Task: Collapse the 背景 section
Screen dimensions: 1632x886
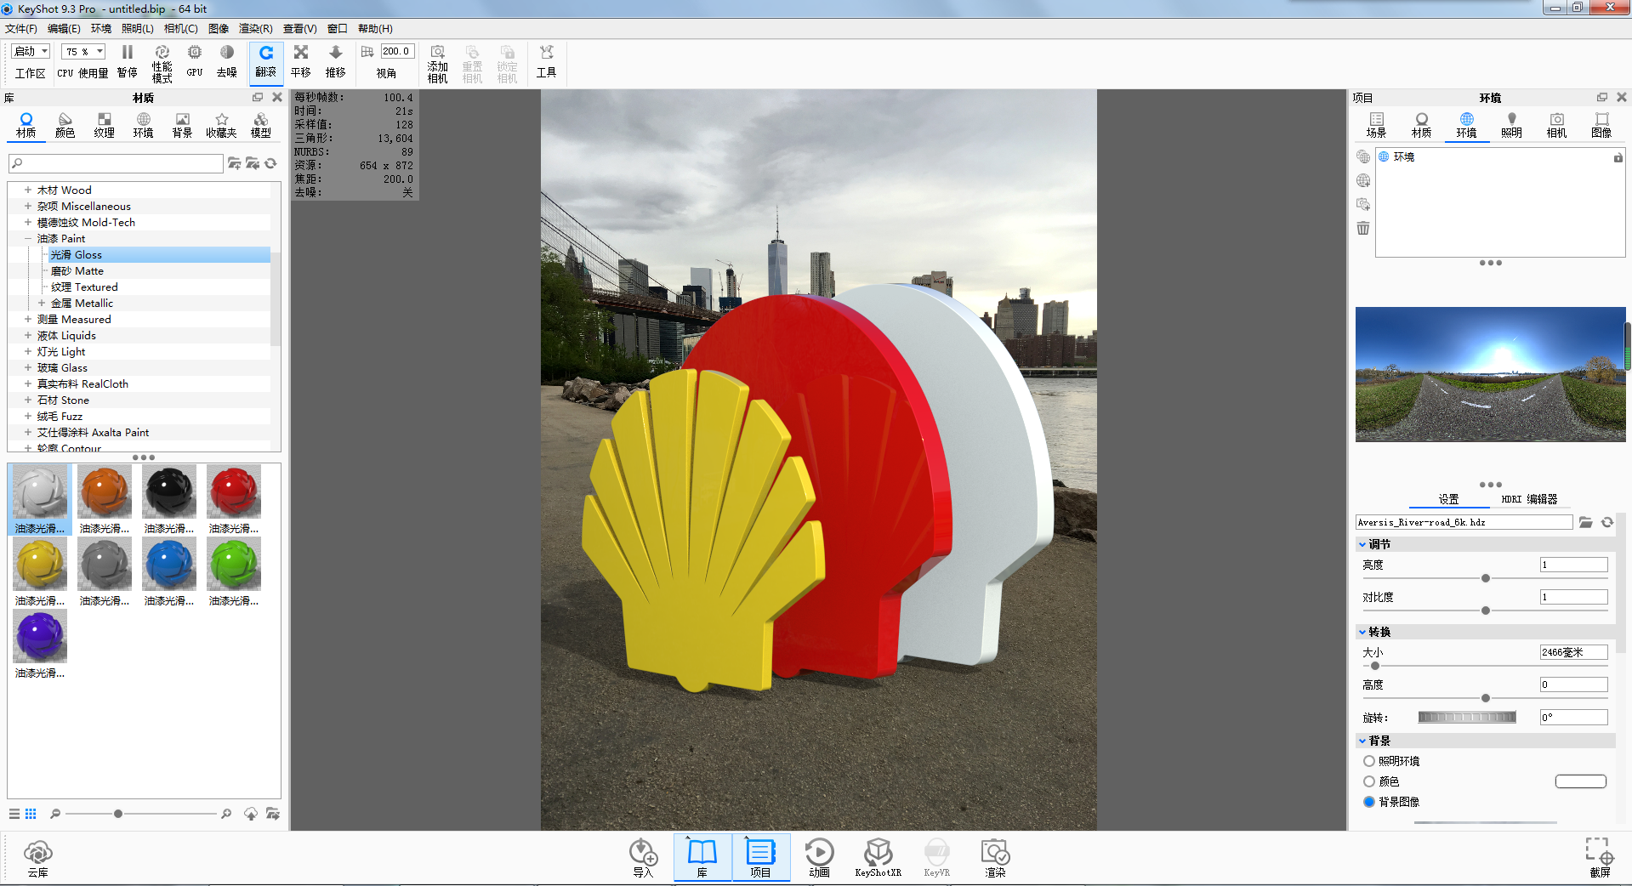Action: (1362, 741)
